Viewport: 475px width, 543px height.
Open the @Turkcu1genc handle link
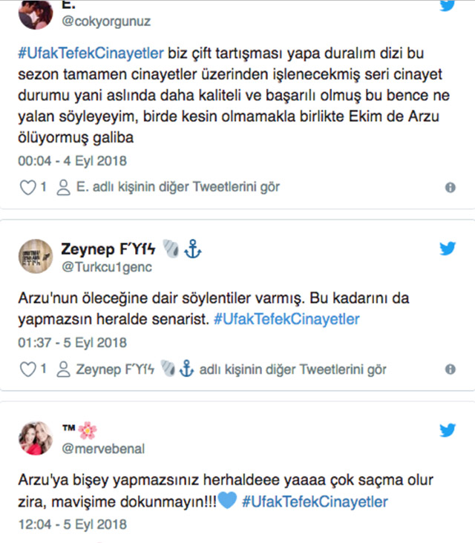click(x=107, y=267)
